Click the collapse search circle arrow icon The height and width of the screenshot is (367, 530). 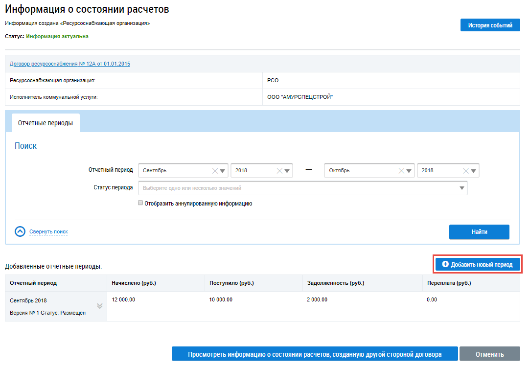click(x=20, y=232)
